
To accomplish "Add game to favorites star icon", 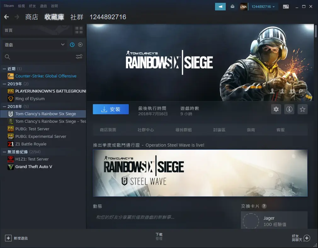I will click(302, 109).
